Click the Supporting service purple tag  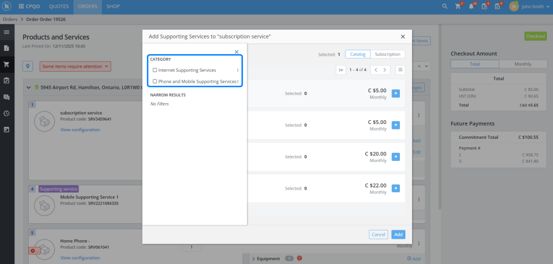59,189
